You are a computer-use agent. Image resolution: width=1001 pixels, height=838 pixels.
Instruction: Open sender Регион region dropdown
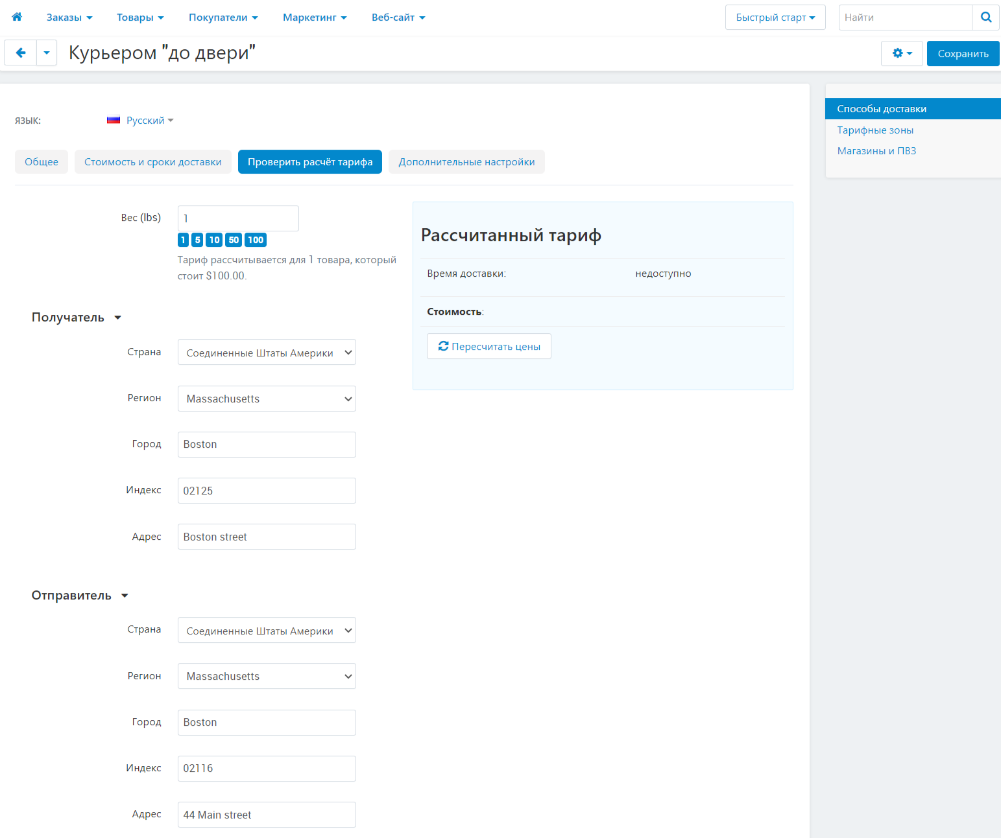coord(267,676)
